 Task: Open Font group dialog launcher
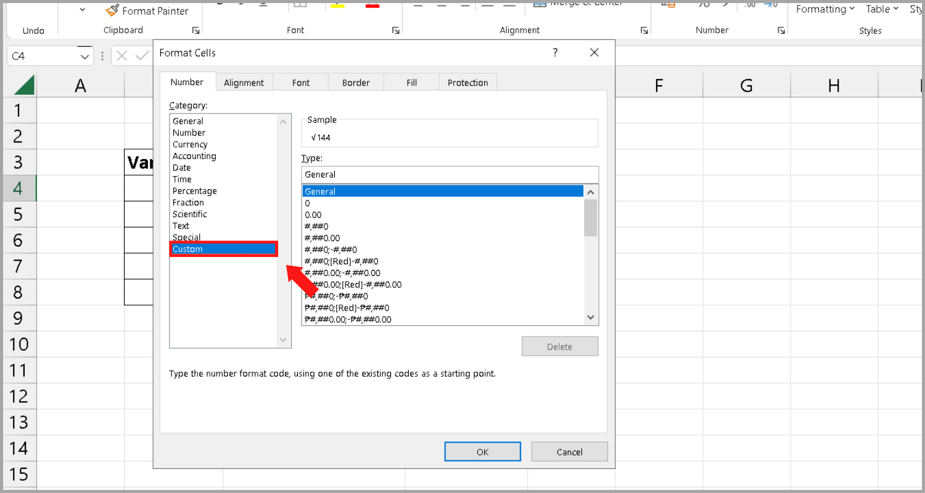tap(395, 30)
